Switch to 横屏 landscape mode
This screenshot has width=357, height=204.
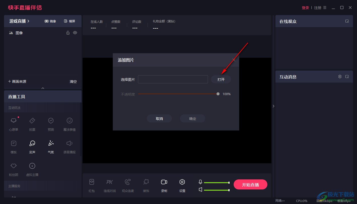click(x=69, y=21)
